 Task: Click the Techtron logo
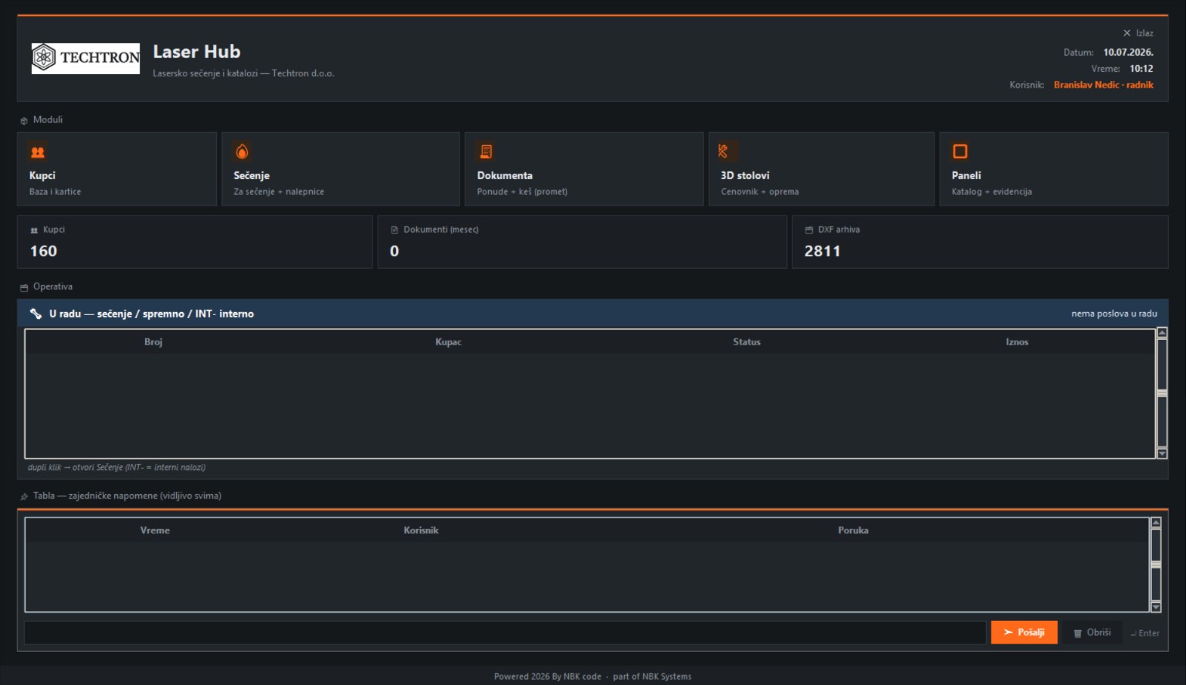(x=86, y=58)
